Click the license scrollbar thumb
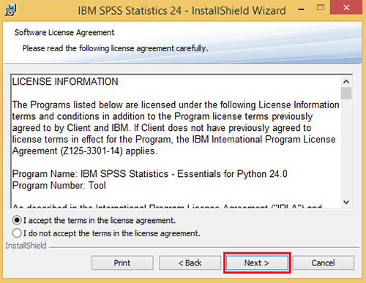 pos(346,93)
